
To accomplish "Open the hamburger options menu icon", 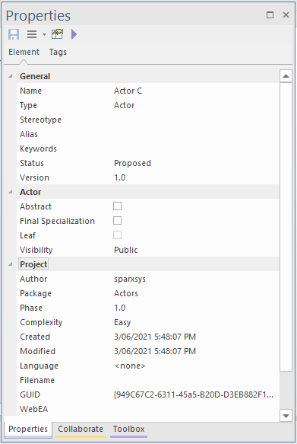I will tap(32, 34).
